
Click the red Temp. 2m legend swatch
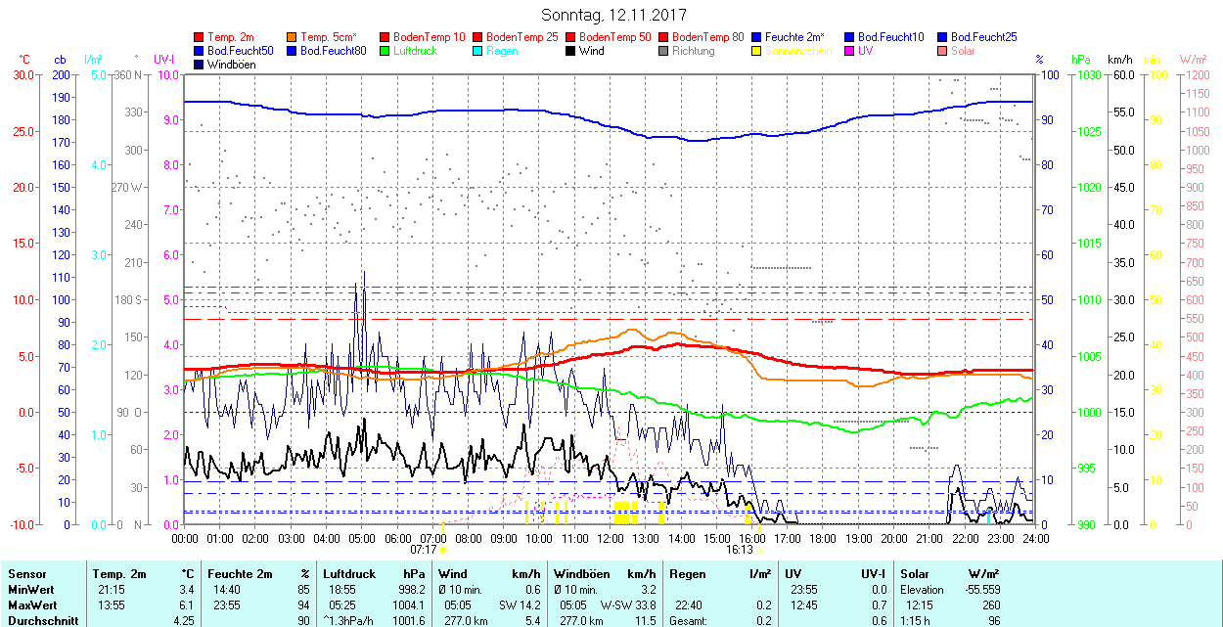(200, 37)
